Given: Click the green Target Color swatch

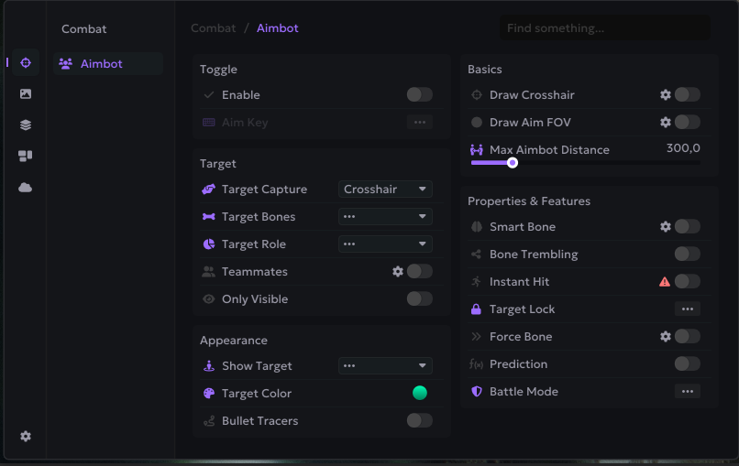Looking at the screenshot, I should [x=420, y=394].
